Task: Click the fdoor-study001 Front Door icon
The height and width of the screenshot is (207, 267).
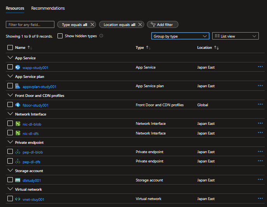Action: 18,105
